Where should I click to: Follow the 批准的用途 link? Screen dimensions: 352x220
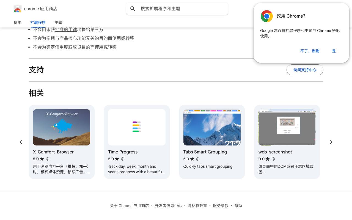(66, 29)
